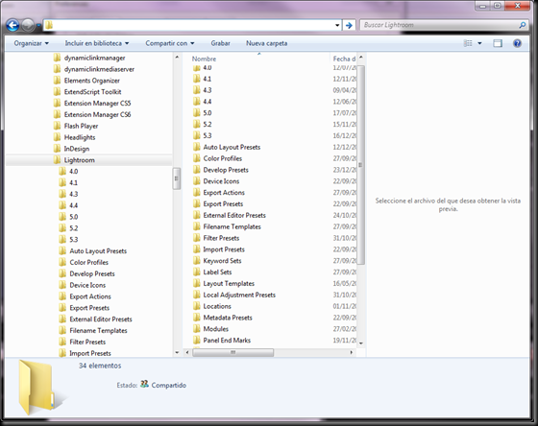This screenshot has width=538, height=426.
Task: Open Incluir en biblioteca menu
Action: point(97,43)
